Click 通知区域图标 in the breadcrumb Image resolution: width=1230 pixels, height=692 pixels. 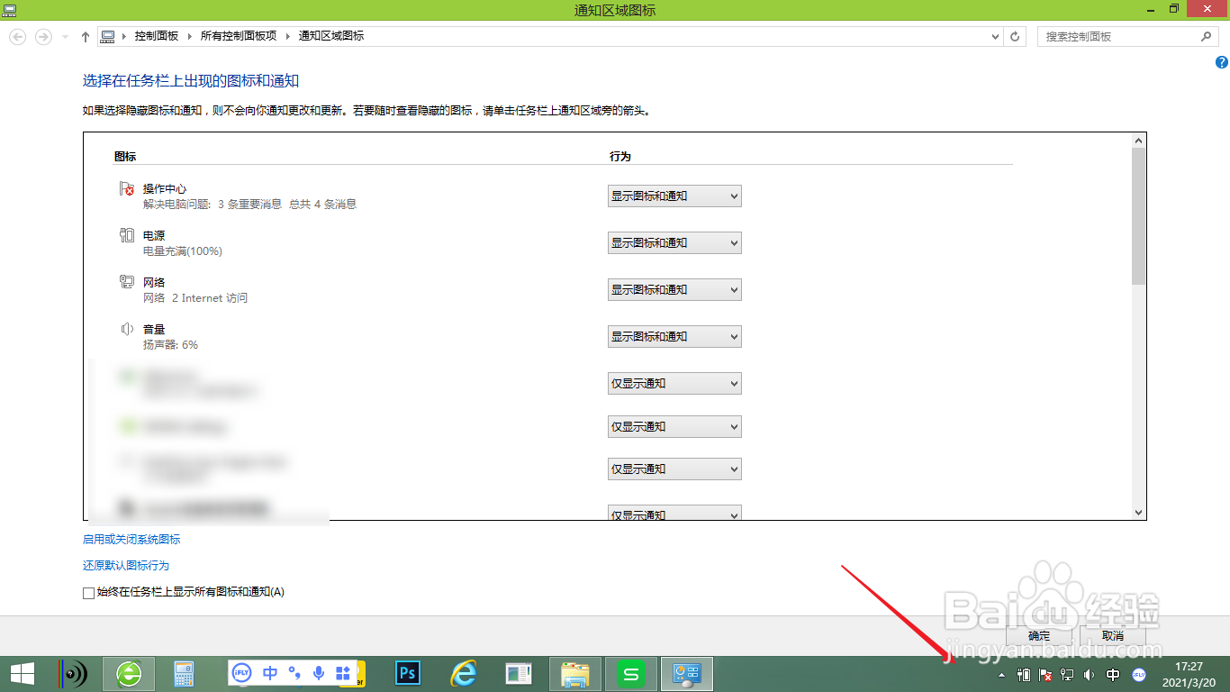(331, 36)
